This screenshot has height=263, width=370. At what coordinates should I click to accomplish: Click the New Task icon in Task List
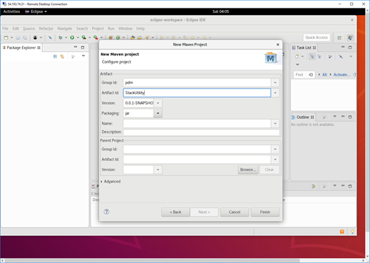[297, 56]
